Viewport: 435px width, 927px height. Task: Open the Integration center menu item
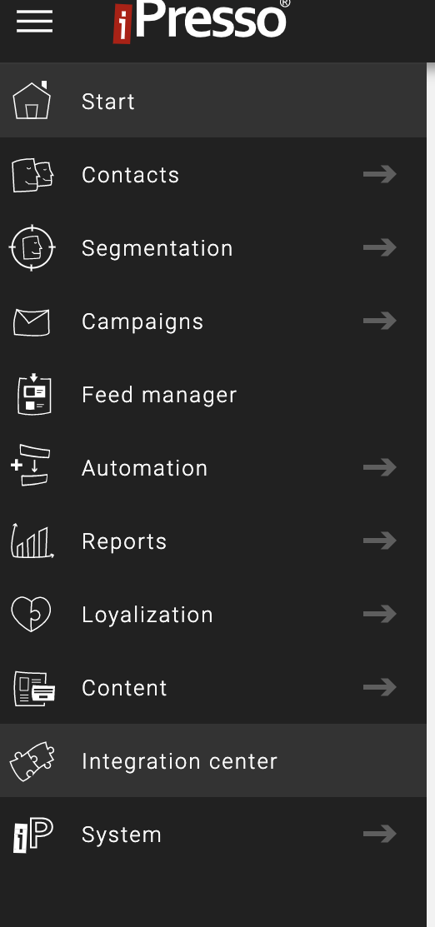[x=213, y=760]
